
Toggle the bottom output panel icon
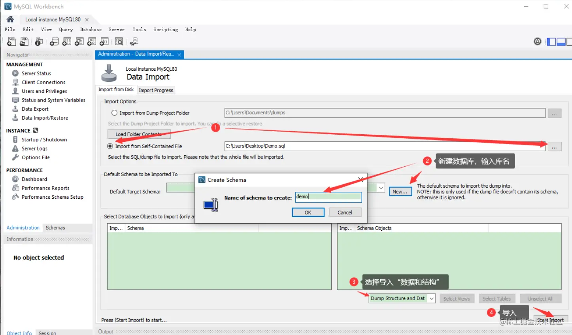point(561,41)
